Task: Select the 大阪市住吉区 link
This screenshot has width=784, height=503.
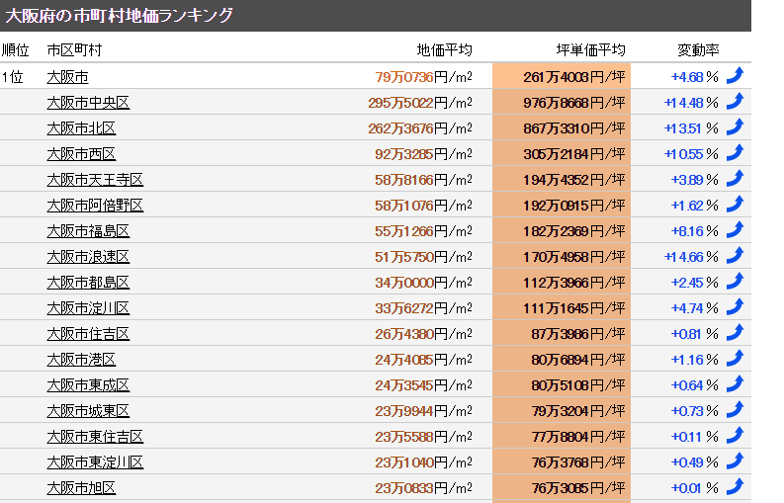Action: click(88, 334)
